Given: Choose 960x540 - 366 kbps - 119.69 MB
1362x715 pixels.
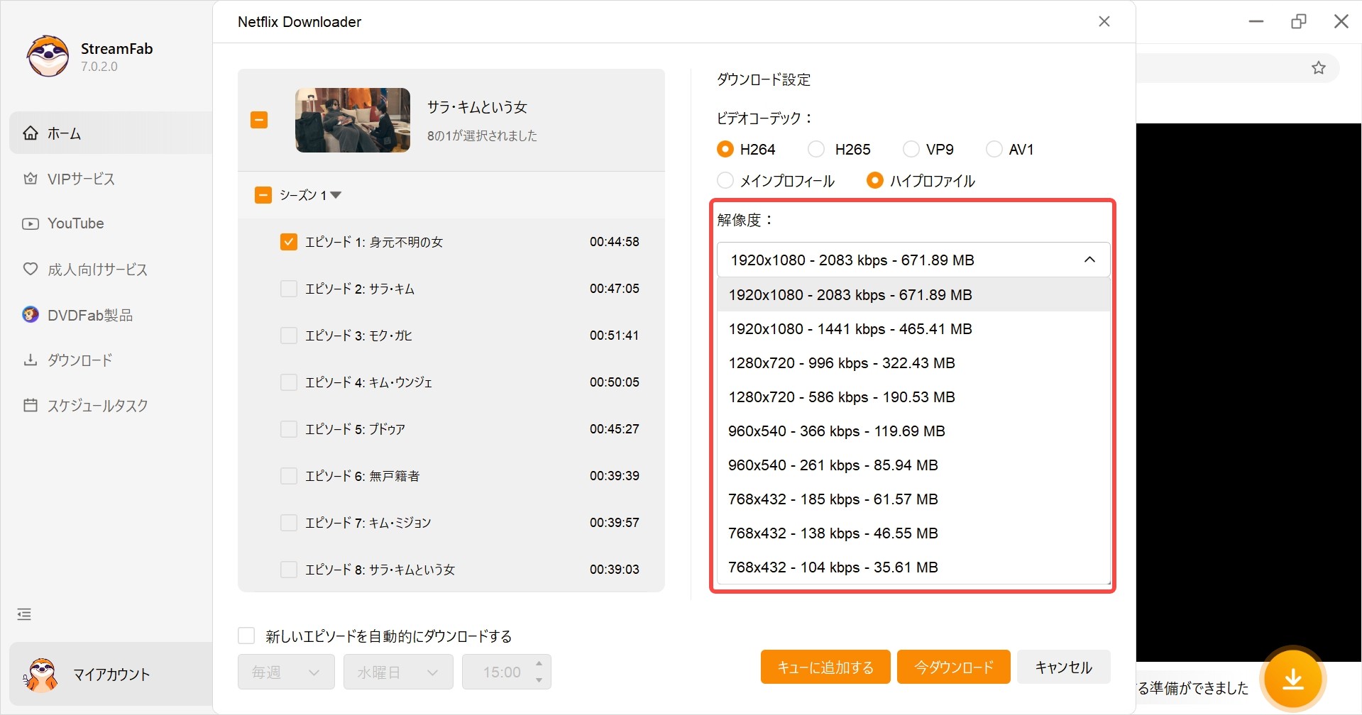Looking at the screenshot, I should pyautogui.click(x=913, y=431).
